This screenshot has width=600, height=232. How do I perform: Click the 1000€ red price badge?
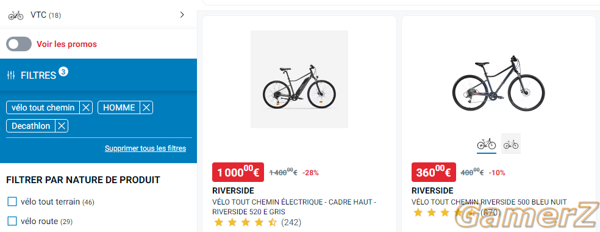click(x=238, y=172)
